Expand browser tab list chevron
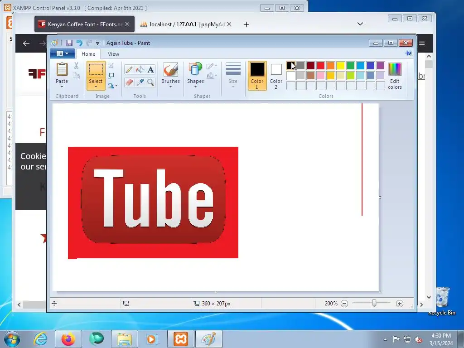 click(x=360, y=24)
